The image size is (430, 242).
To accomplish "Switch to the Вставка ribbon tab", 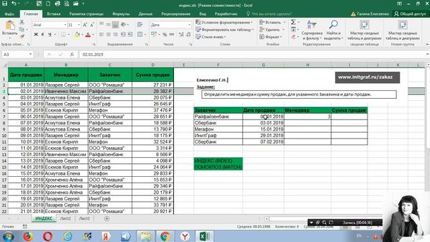I will click(x=54, y=13).
